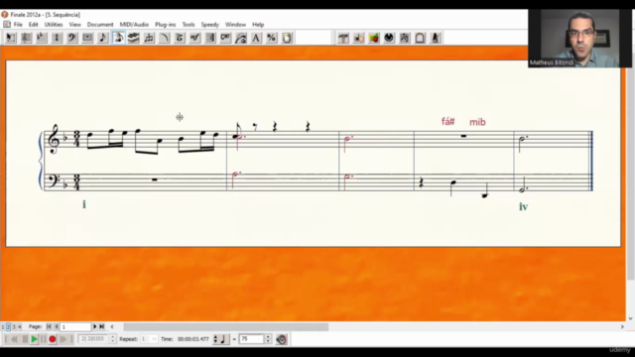The width and height of the screenshot is (635, 357).
Task: Open the Tools menu
Action: click(189, 24)
